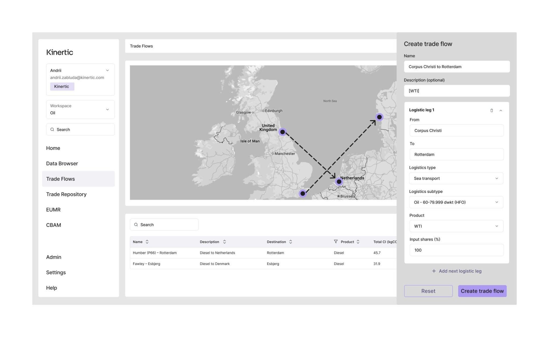Open the Logistics type dropdown

click(456, 178)
